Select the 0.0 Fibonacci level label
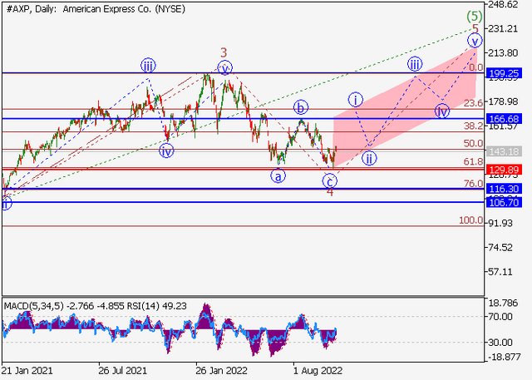 (x=475, y=67)
